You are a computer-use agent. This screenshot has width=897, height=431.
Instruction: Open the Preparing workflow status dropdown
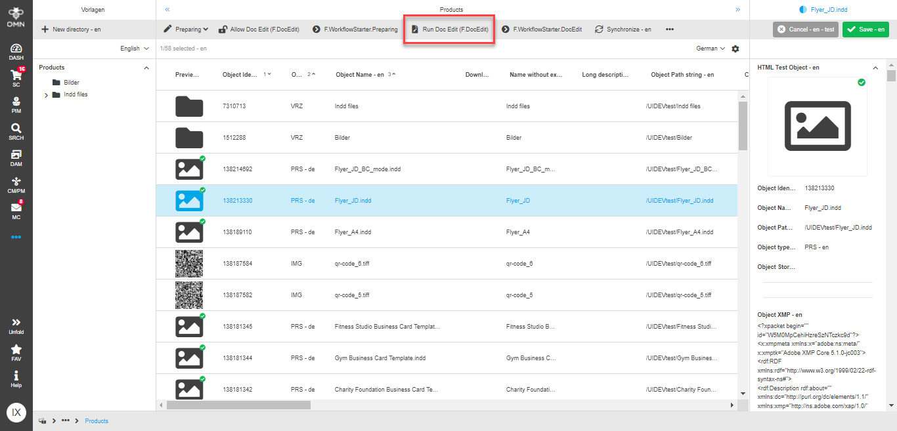pos(186,29)
